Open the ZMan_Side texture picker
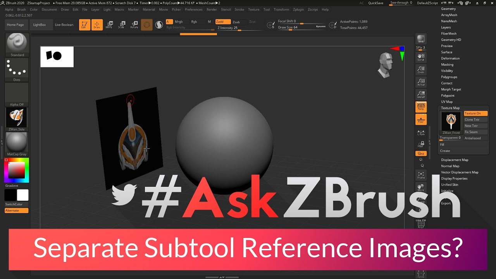Screen dimensions: 496x279 [x=17, y=119]
